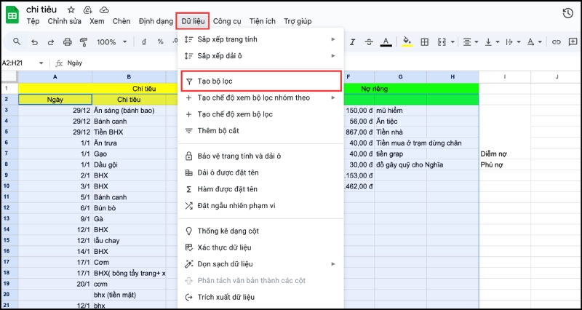Choose Tạo bộ lọc
The image size is (582, 310).
[x=260, y=82]
